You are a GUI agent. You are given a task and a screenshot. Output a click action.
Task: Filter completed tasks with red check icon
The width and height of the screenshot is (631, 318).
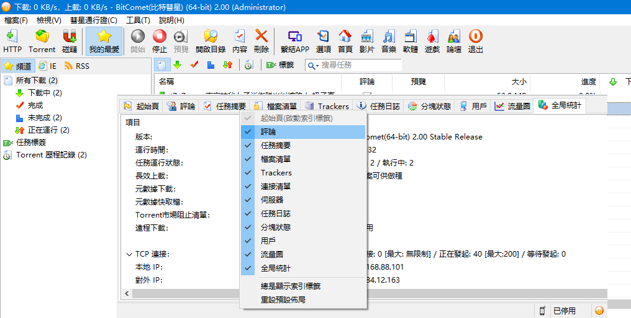pos(194,64)
